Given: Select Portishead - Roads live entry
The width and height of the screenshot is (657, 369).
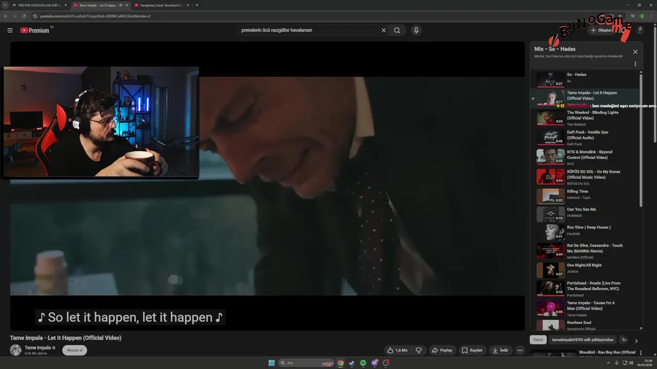Looking at the screenshot, I should [585, 289].
